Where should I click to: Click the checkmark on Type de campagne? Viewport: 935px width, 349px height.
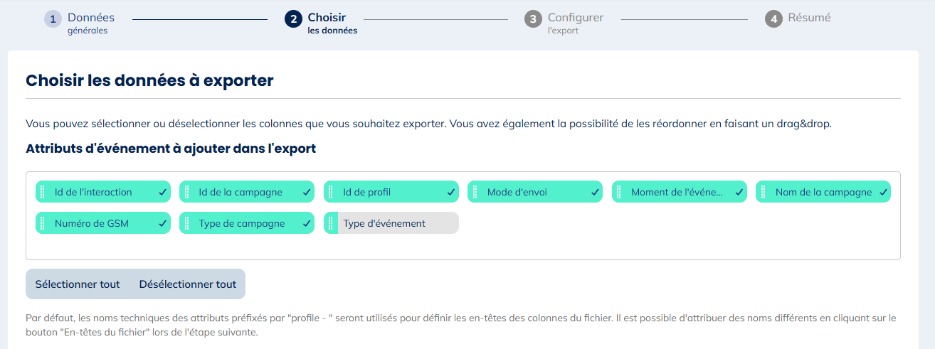coord(307,223)
